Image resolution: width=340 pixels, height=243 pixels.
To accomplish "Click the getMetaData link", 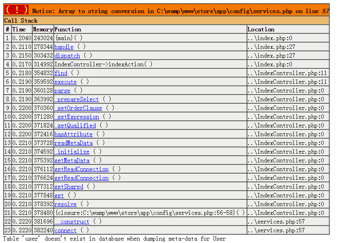I will [x=72, y=160].
